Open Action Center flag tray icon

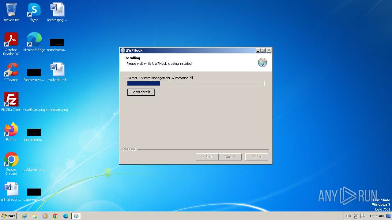(363, 216)
